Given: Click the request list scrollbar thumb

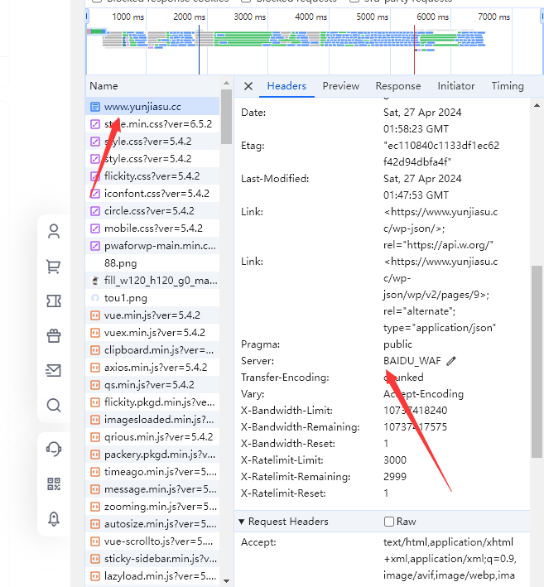Looking at the screenshot, I should pyautogui.click(x=226, y=117).
